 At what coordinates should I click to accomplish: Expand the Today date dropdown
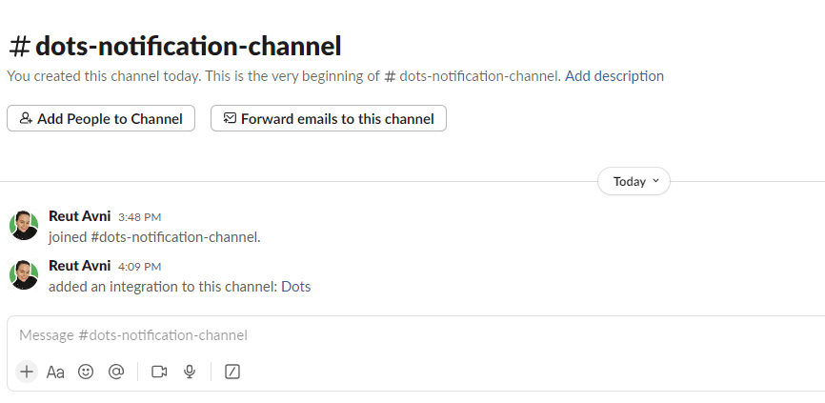(x=634, y=182)
